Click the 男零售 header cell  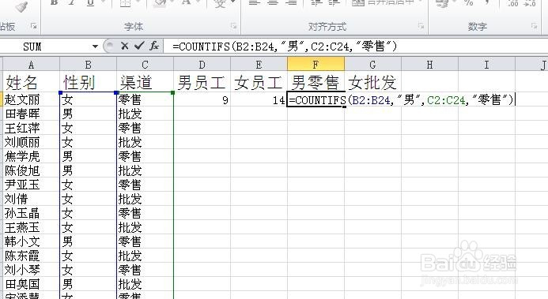click(x=316, y=82)
